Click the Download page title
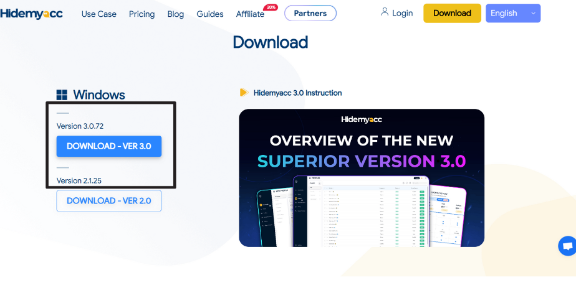Image resolution: width=576 pixels, height=293 pixels. click(271, 42)
